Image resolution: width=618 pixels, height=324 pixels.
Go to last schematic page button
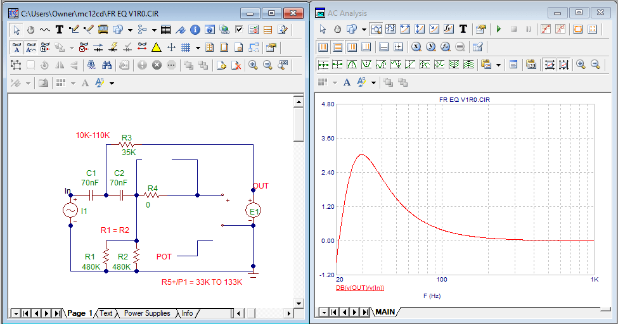click(57, 313)
